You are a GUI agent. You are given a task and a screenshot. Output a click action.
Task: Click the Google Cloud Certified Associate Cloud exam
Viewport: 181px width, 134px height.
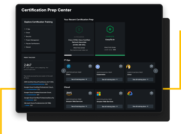38,93
